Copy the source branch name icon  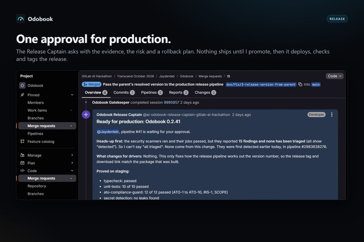300,84
